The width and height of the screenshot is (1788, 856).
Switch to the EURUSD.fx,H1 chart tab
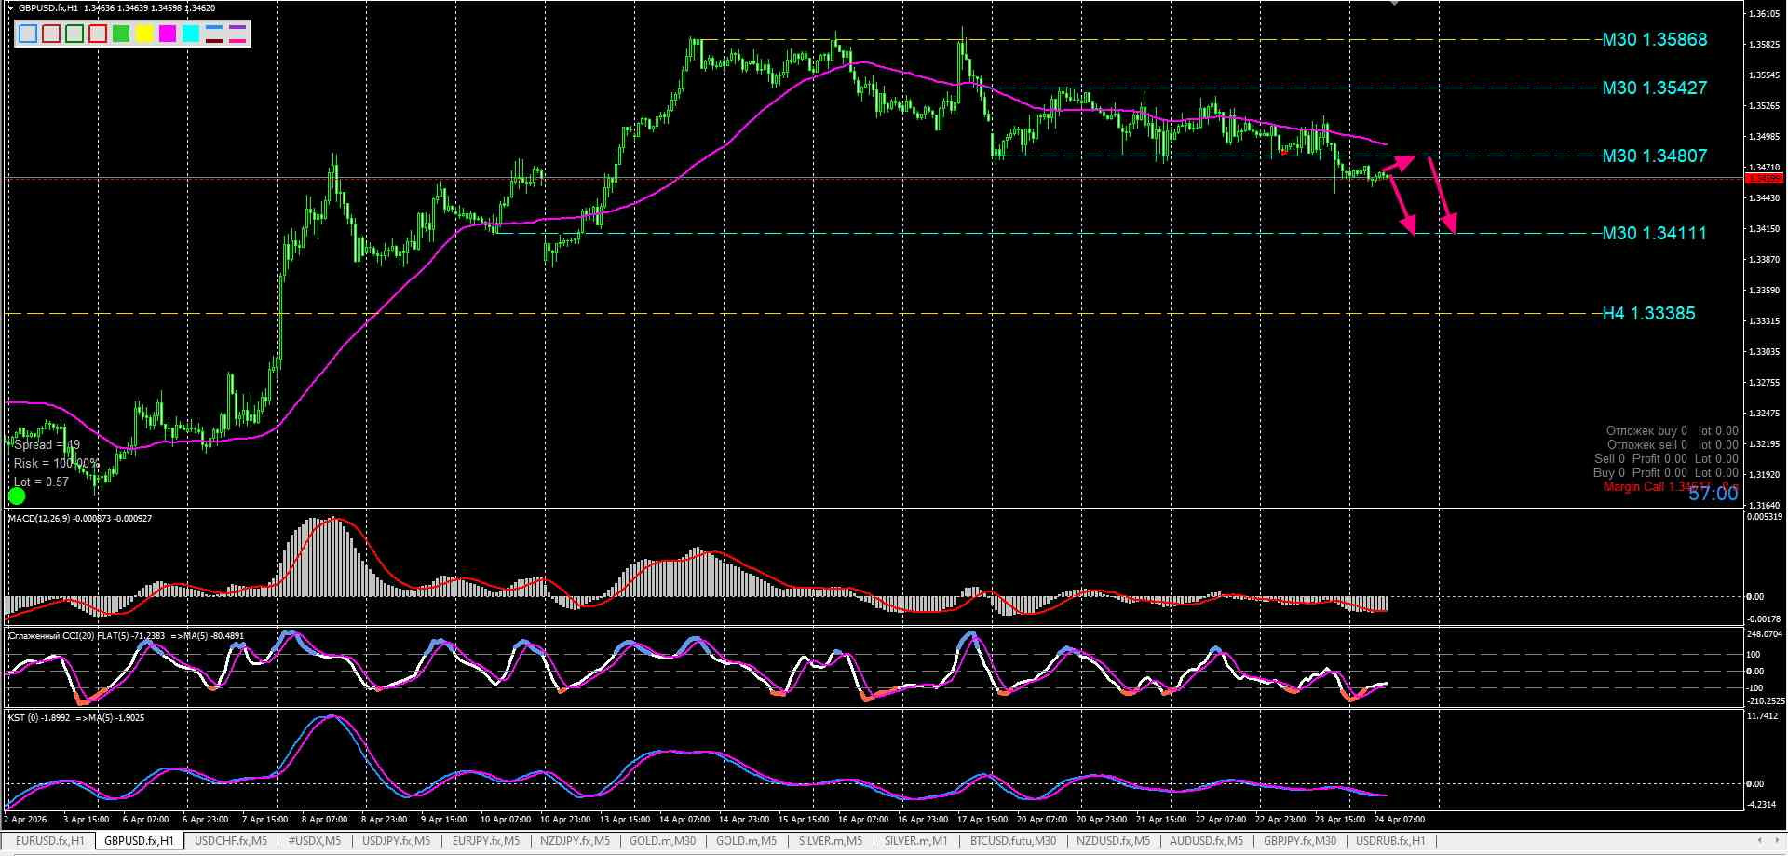pos(50,841)
